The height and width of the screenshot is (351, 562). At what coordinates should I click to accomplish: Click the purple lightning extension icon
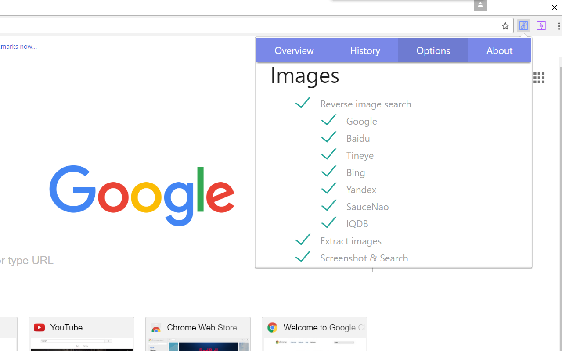pos(541,25)
